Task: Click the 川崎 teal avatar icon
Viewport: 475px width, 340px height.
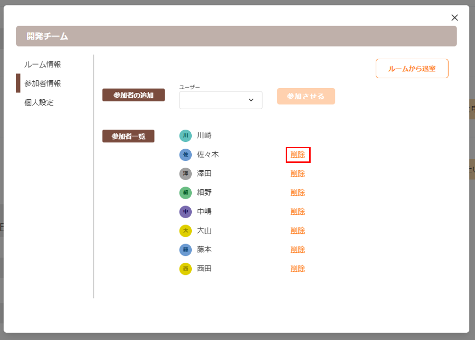Action: click(x=185, y=136)
